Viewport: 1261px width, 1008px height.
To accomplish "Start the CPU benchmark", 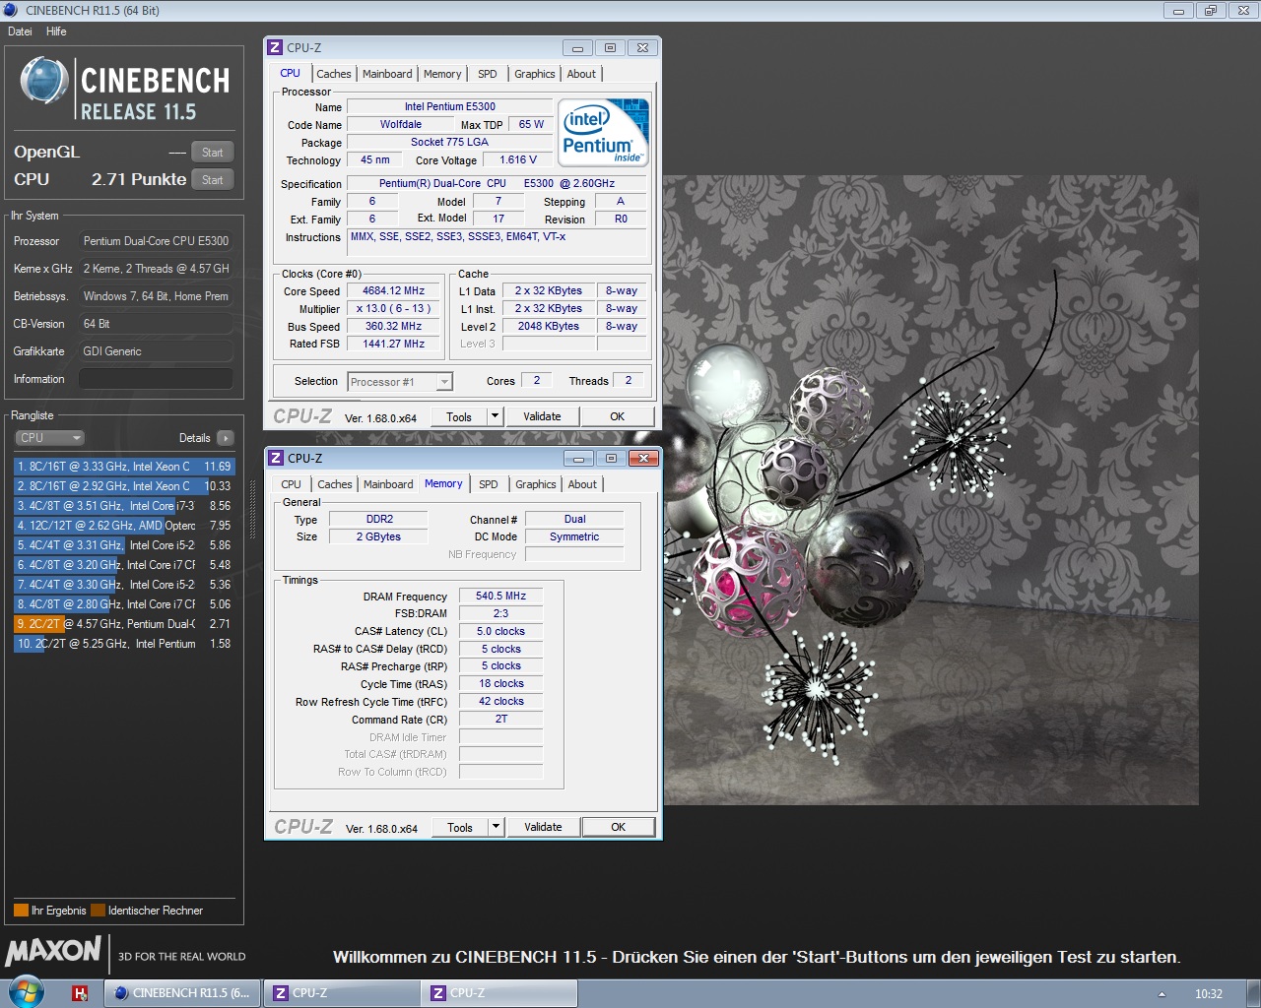I will (213, 180).
